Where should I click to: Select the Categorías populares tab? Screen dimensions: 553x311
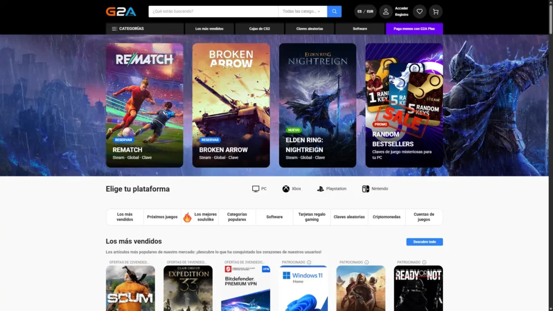point(237,217)
